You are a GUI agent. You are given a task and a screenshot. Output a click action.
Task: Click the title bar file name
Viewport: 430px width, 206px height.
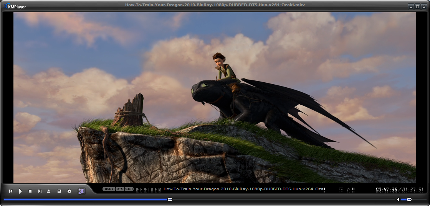click(x=215, y=5)
